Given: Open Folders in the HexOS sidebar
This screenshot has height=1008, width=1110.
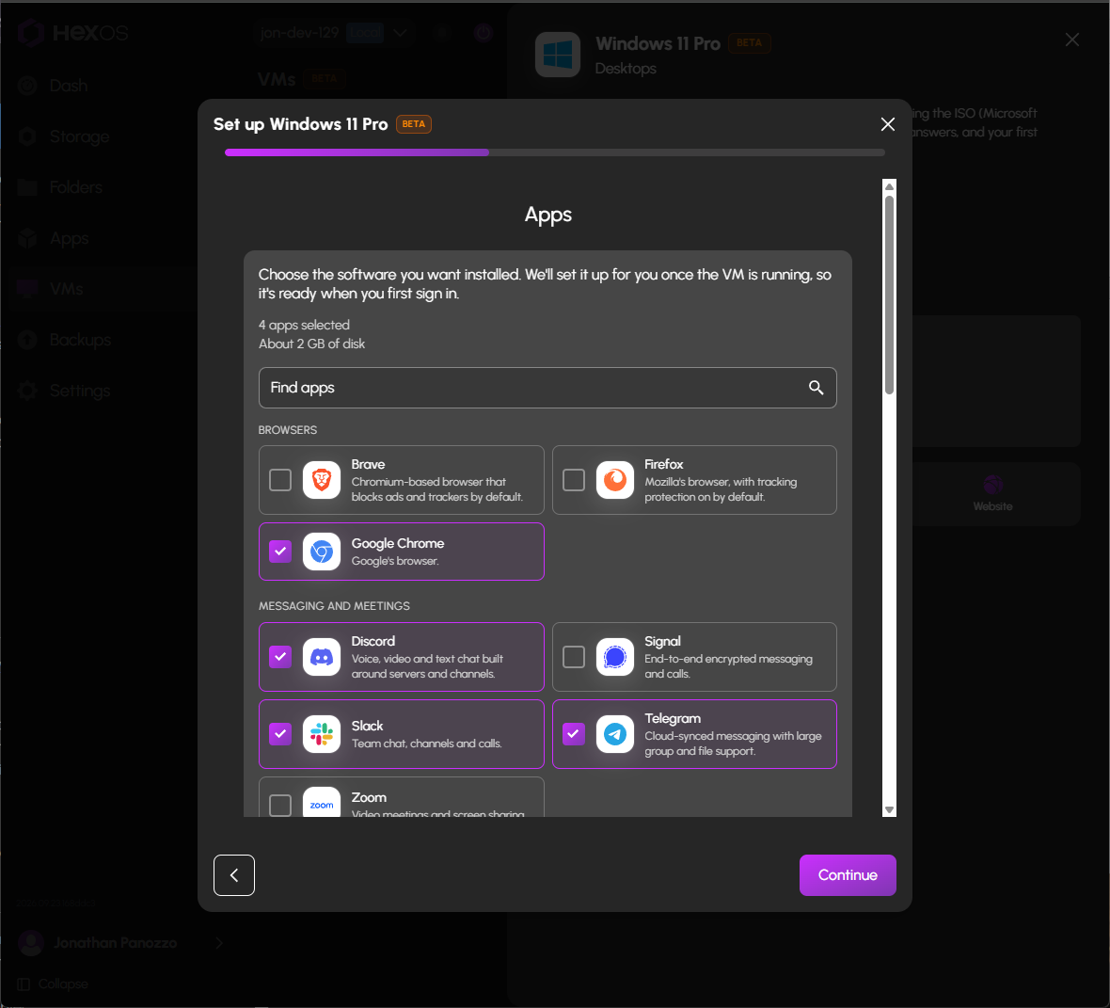Looking at the screenshot, I should coord(76,187).
